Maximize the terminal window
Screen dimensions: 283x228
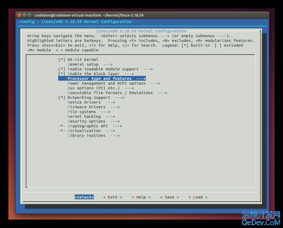[29, 15]
